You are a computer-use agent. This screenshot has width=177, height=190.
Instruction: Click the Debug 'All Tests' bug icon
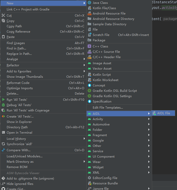3,105
